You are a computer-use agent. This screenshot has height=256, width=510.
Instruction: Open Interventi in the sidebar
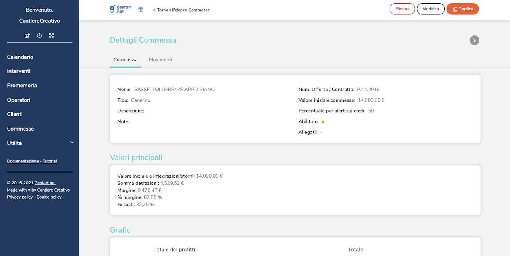click(19, 71)
